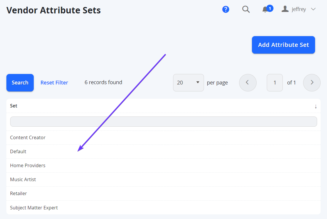The width and height of the screenshot is (327, 219).
Task: Click the current page number field
Action: coord(275,83)
